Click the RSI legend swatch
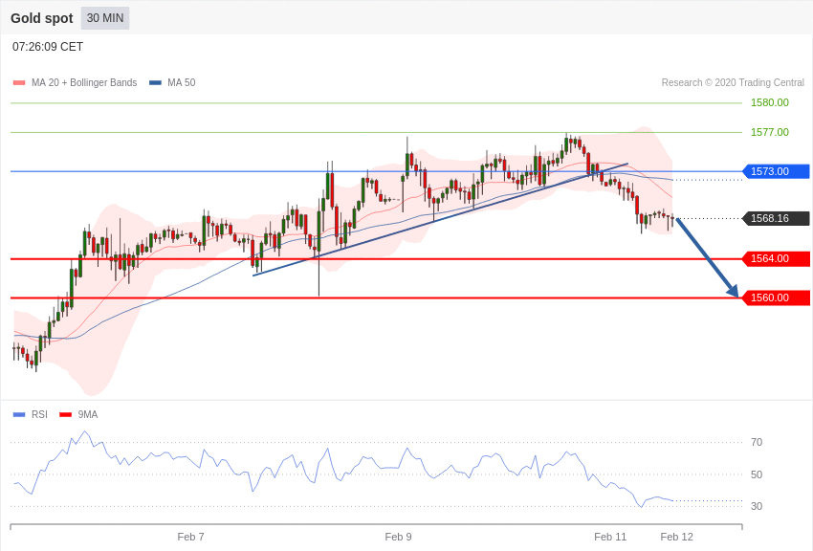Viewport: 813px width, 551px height. click(19, 414)
